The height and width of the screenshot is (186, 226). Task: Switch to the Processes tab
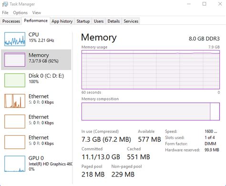coord(11,21)
